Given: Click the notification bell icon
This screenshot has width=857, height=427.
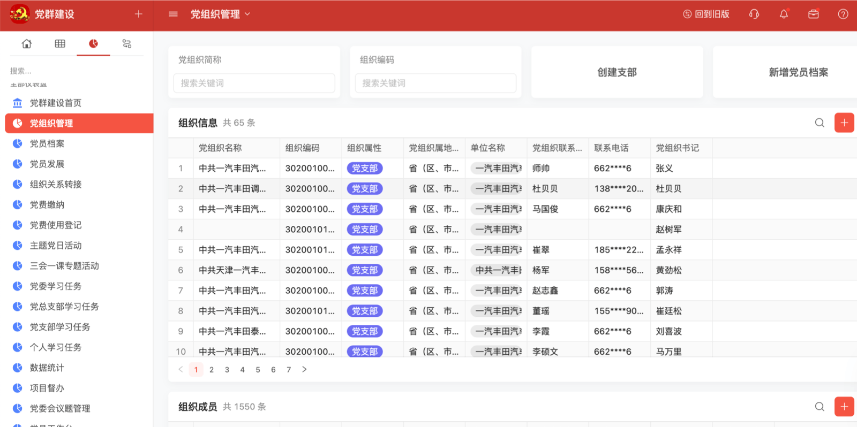Looking at the screenshot, I should pos(784,14).
